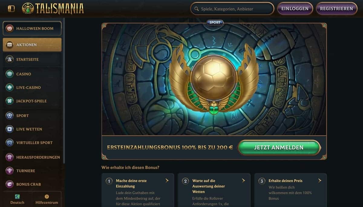Expand the 'Mache deine erste Einzahlung' step arrow
The width and height of the screenshot is (363, 207).
click(x=167, y=180)
